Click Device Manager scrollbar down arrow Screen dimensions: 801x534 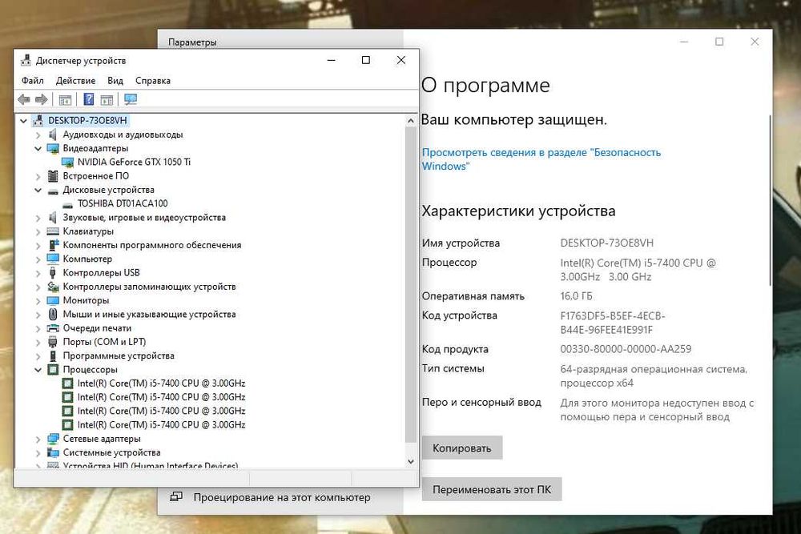coord(411,461)
